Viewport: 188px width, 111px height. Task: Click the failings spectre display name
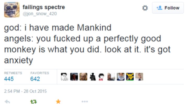point(44,7)
